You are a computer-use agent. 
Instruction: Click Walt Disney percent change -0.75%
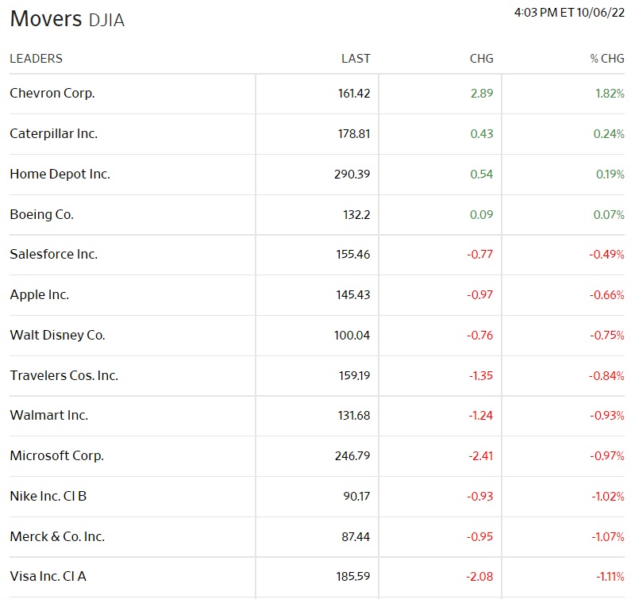(607, 335)
